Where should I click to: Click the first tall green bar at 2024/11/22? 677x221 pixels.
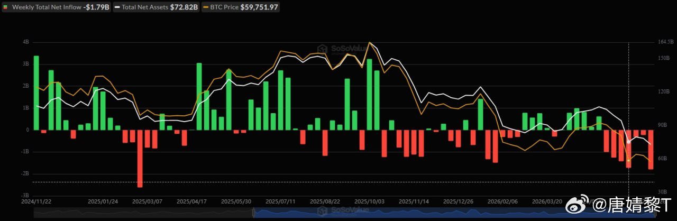pos(36,93)
